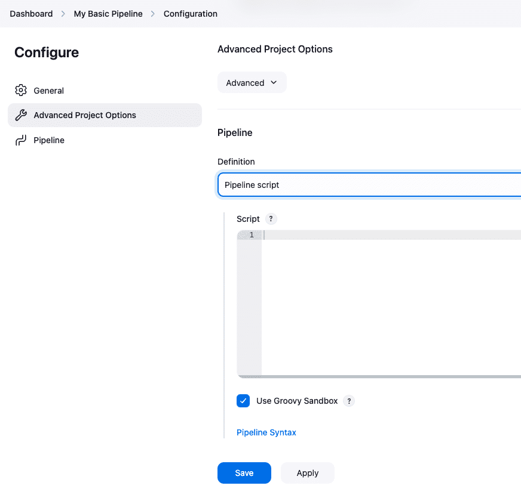
Task: Click the Configuration breadcrumb
Action: click(191, 14)
